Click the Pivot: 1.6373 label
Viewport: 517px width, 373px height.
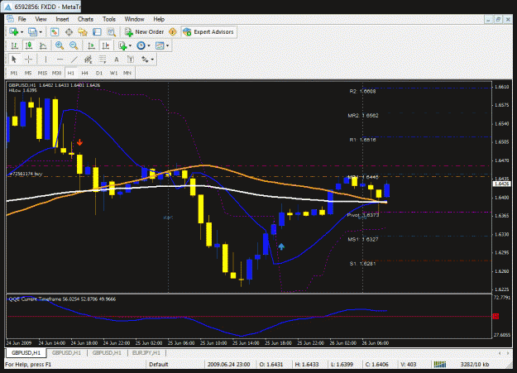coord(363,215)
